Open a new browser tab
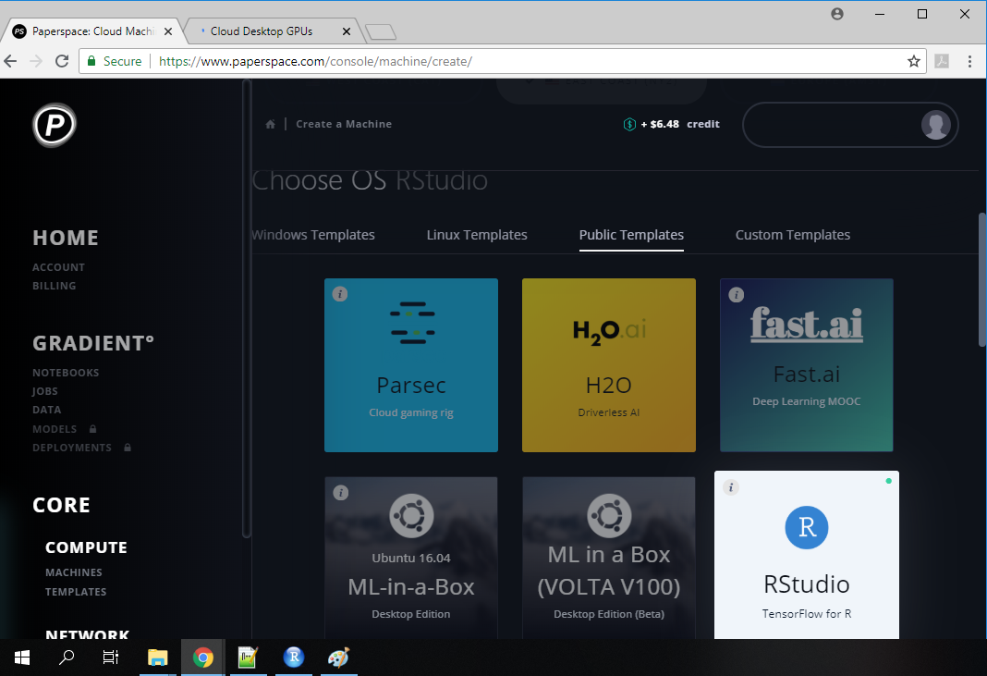The height and width of the screenshot is (676, 987). coord(380,32)
